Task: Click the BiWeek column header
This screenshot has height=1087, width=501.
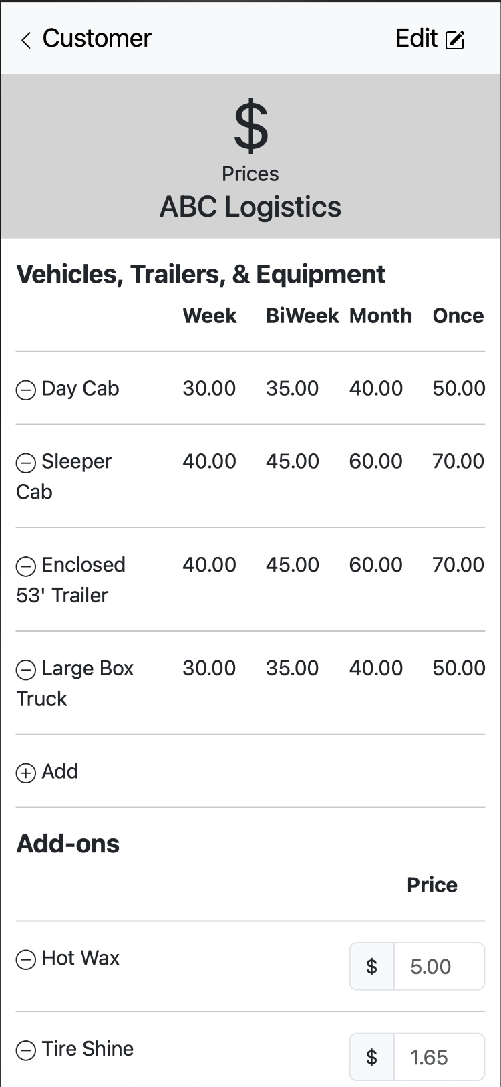Action: click(302, 316)
